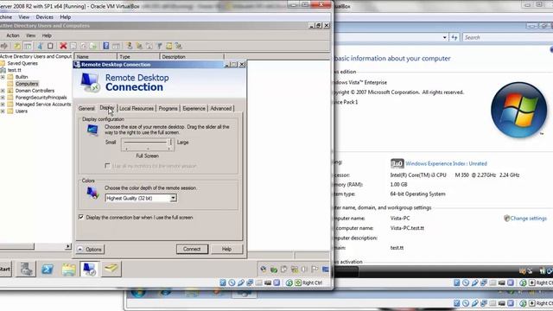Click the refresh toolbar icon beside export
This screenshot has height=311, width=553.
pos(83,46)
